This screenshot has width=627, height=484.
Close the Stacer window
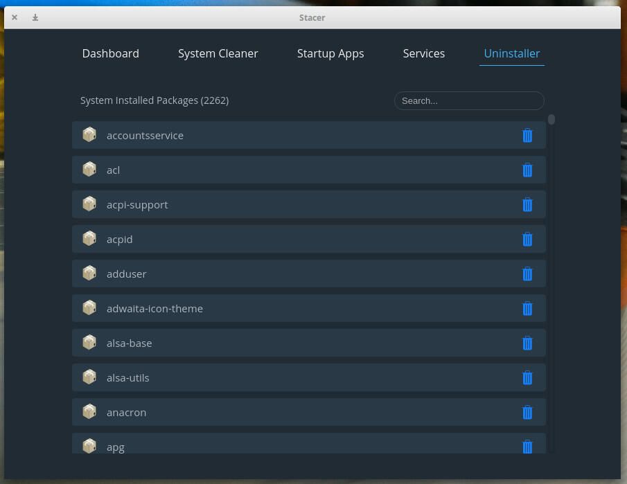coord(15,17)
